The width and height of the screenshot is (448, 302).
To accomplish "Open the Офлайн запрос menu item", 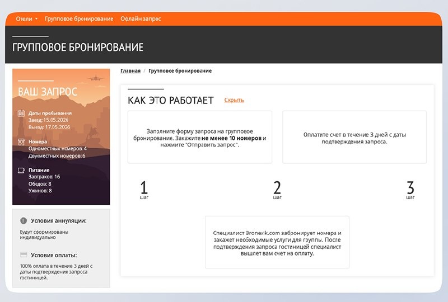I will coord(141,19).
